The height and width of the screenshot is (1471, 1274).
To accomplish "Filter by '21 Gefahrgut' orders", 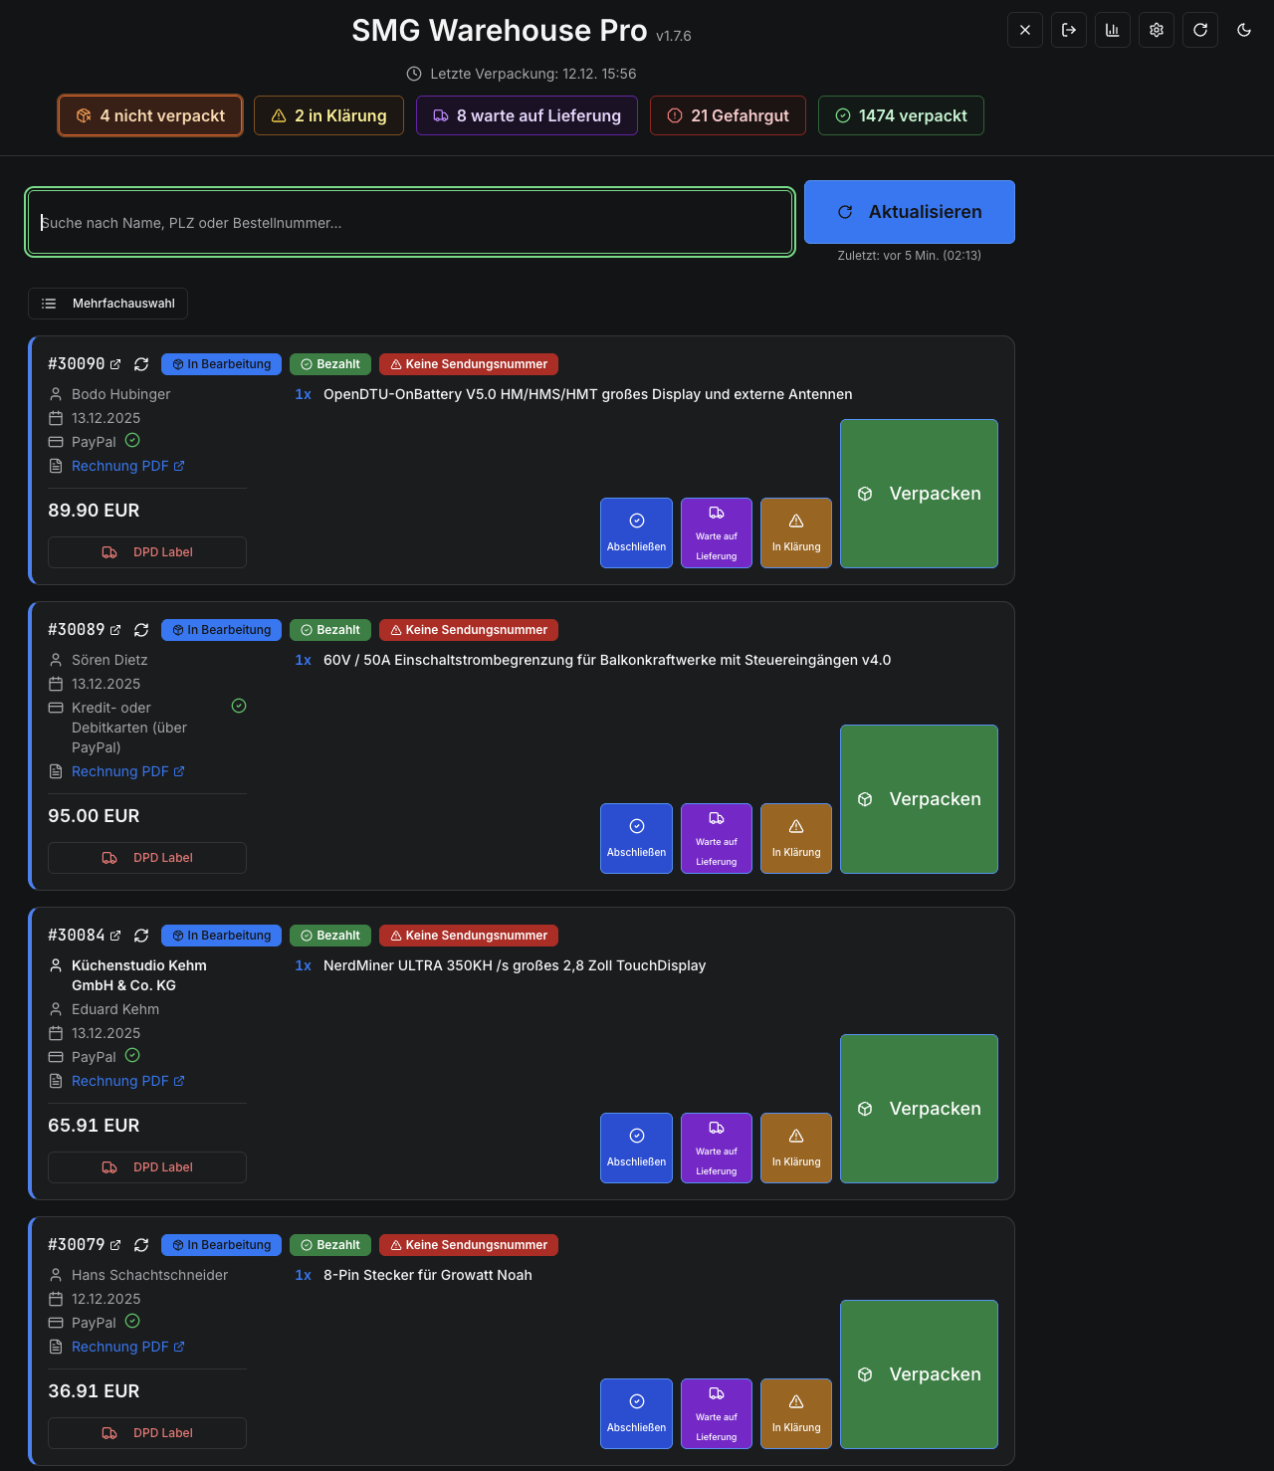I will tap(728, 115).
